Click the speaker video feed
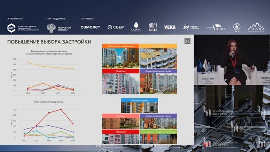 pyautogui.click(x=232, y=60)
